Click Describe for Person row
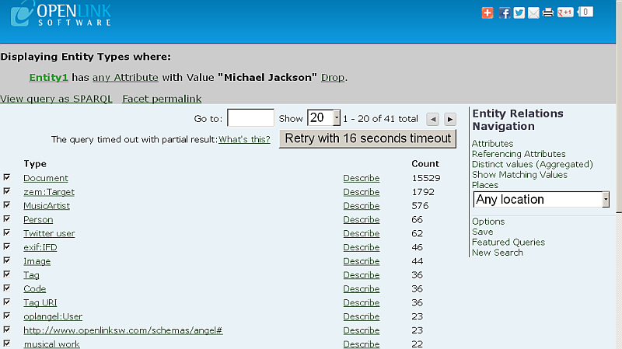This screenshot has height=349, width=622. [x=362, y=220]
